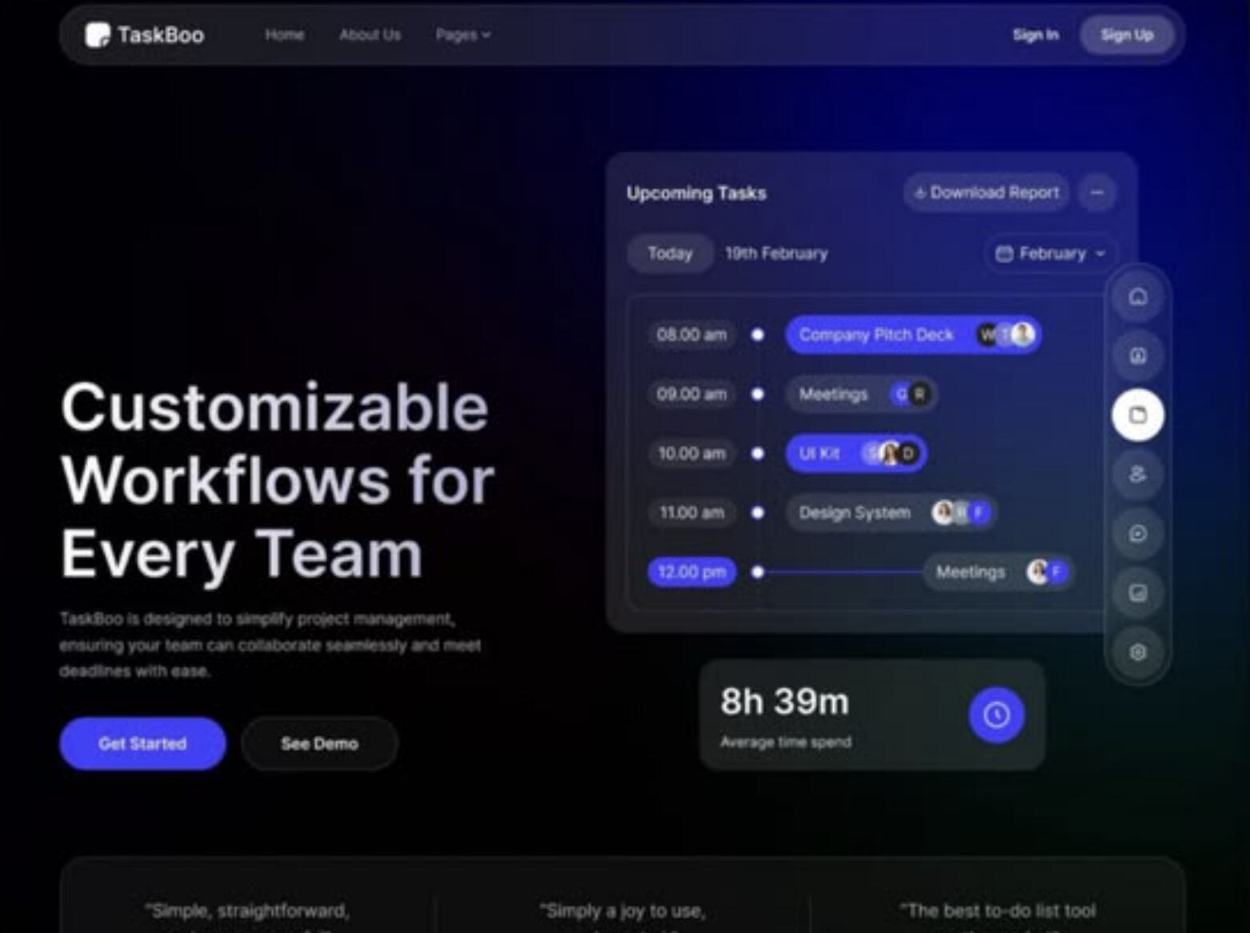Open the About Us menu item
1250x933 pixels.
(370, 34)
